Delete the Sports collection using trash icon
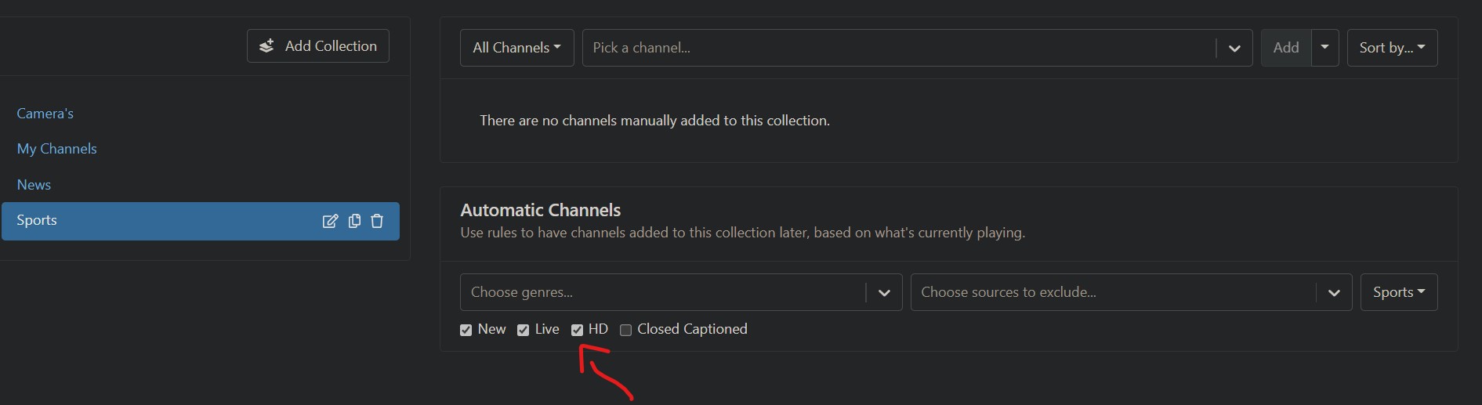Image resolution: width=1482 pixels, height=405 pixels. point(377,221)
